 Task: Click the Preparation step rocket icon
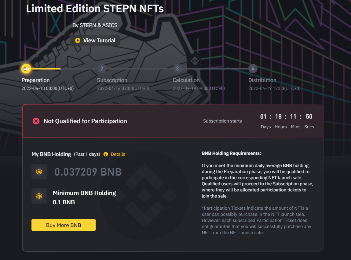tap(26, 69)
